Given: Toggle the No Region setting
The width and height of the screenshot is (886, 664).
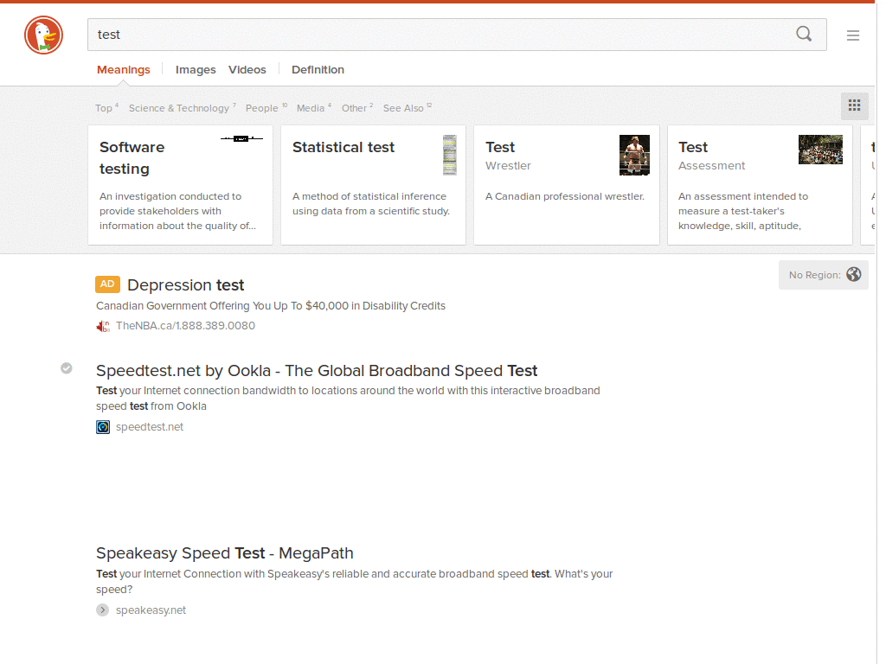Looking at the screenshot, I should tap(823, 275).
